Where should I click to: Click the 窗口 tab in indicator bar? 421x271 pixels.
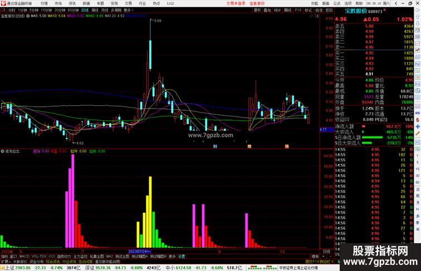point(13,257)
